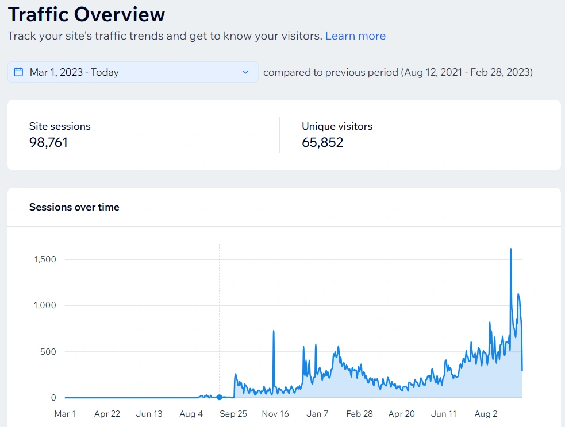The image size is (565, 427).
Task: Click the Traffic Overview title
Action: pos(86,14)
